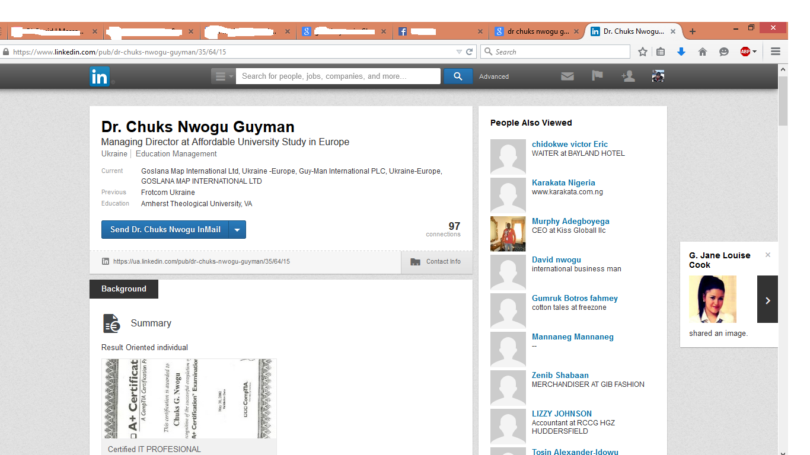This screenshot has width=810, height=455.
Task: Open URL history dropdown arrow
Action: pos(459,52)
